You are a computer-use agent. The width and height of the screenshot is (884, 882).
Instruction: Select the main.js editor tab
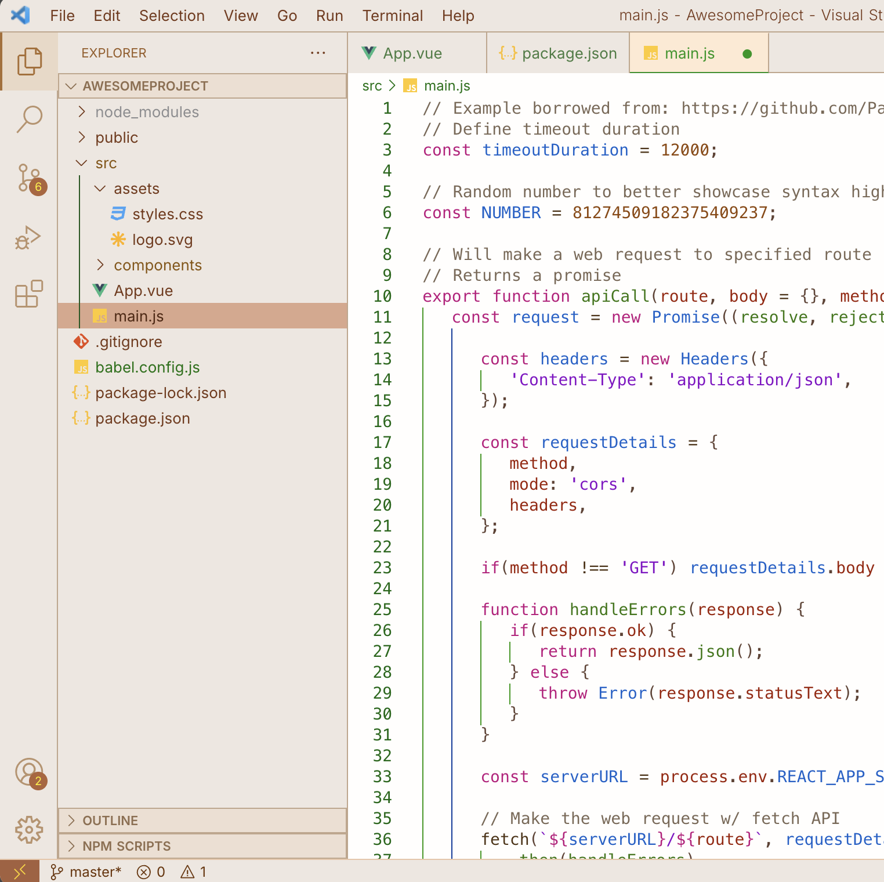coord(700,53)
